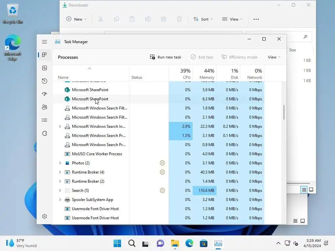Click Copy icon in Downloads toolbar
The height and width of the screenshot is (251, 335).
[x=116, y=19]
